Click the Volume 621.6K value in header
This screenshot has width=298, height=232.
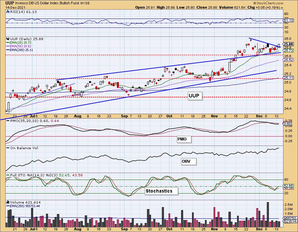point(232,7)
